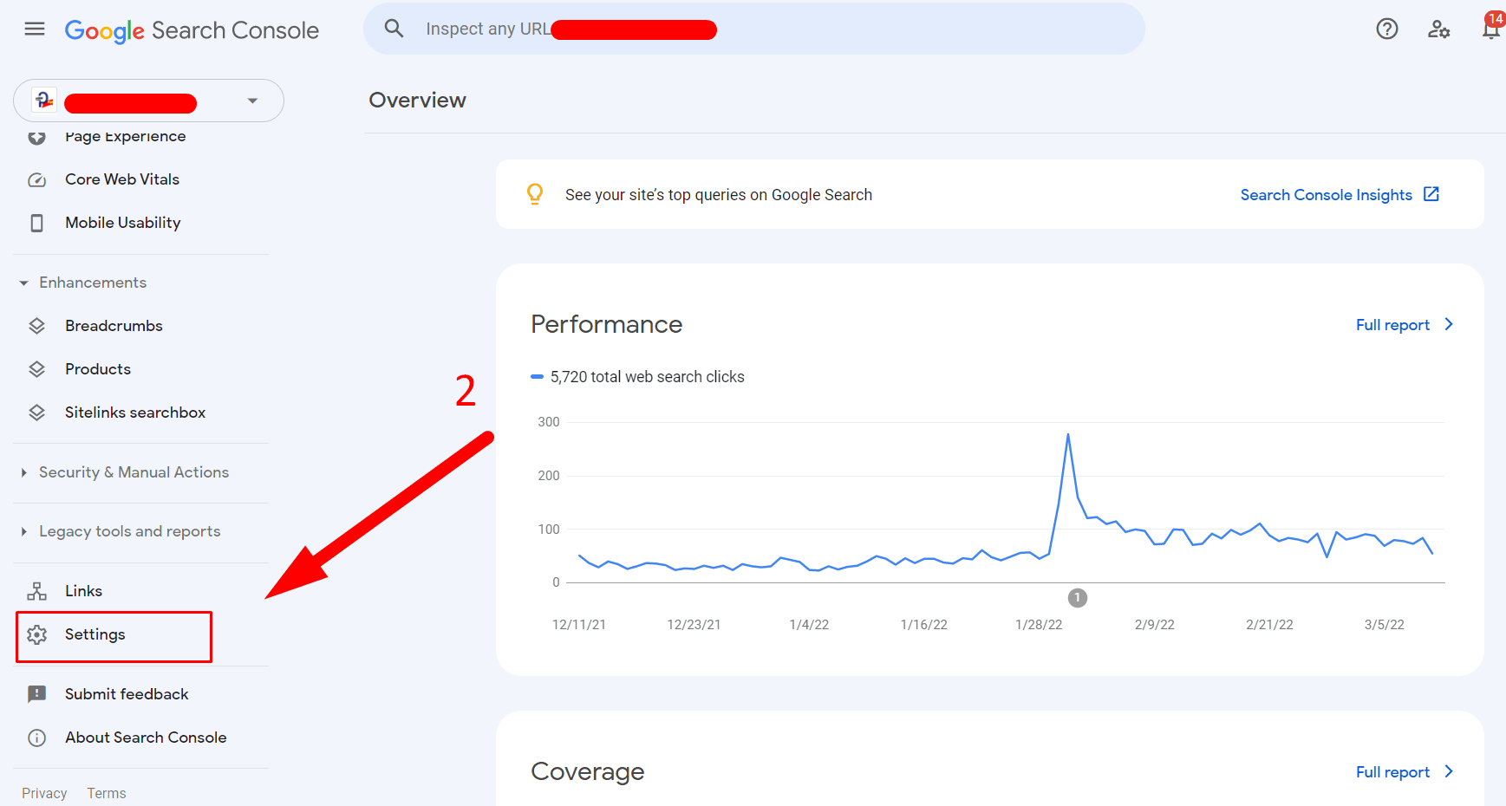The image size is (1506, 806).
Task: Open Products enhancement report
Action: point(98,369)
